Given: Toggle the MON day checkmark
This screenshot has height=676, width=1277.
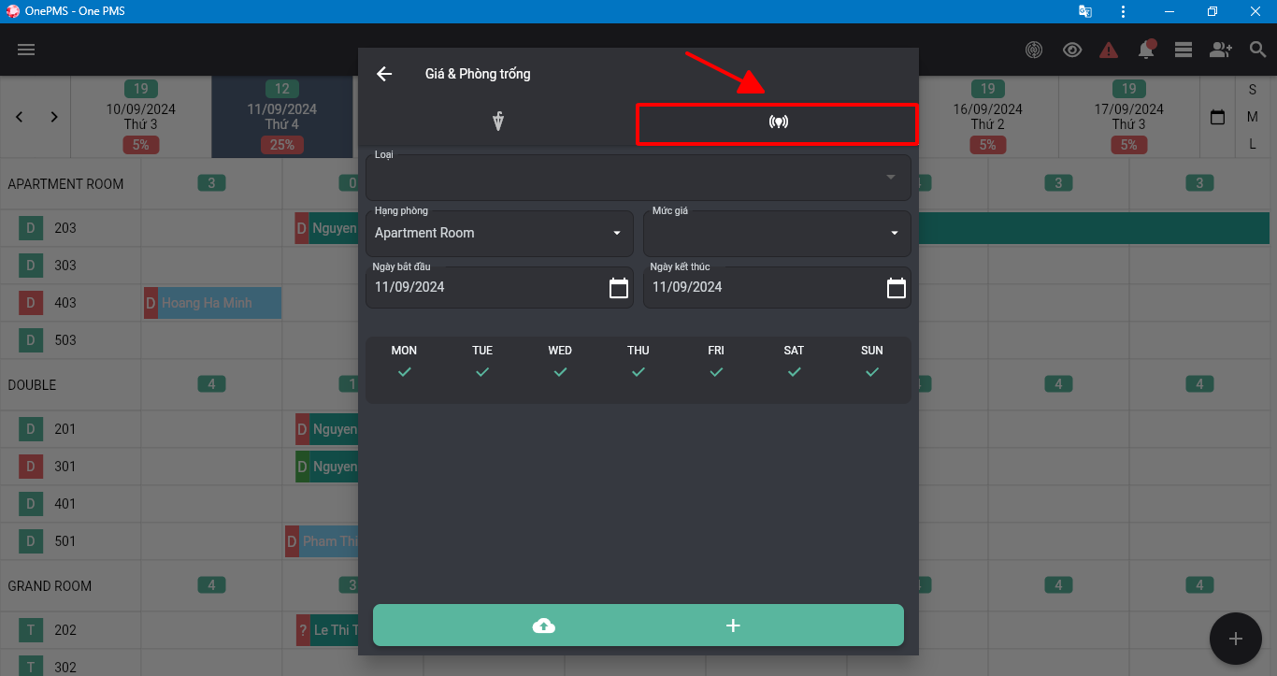Looking at the screenshot, I should 404,372.
